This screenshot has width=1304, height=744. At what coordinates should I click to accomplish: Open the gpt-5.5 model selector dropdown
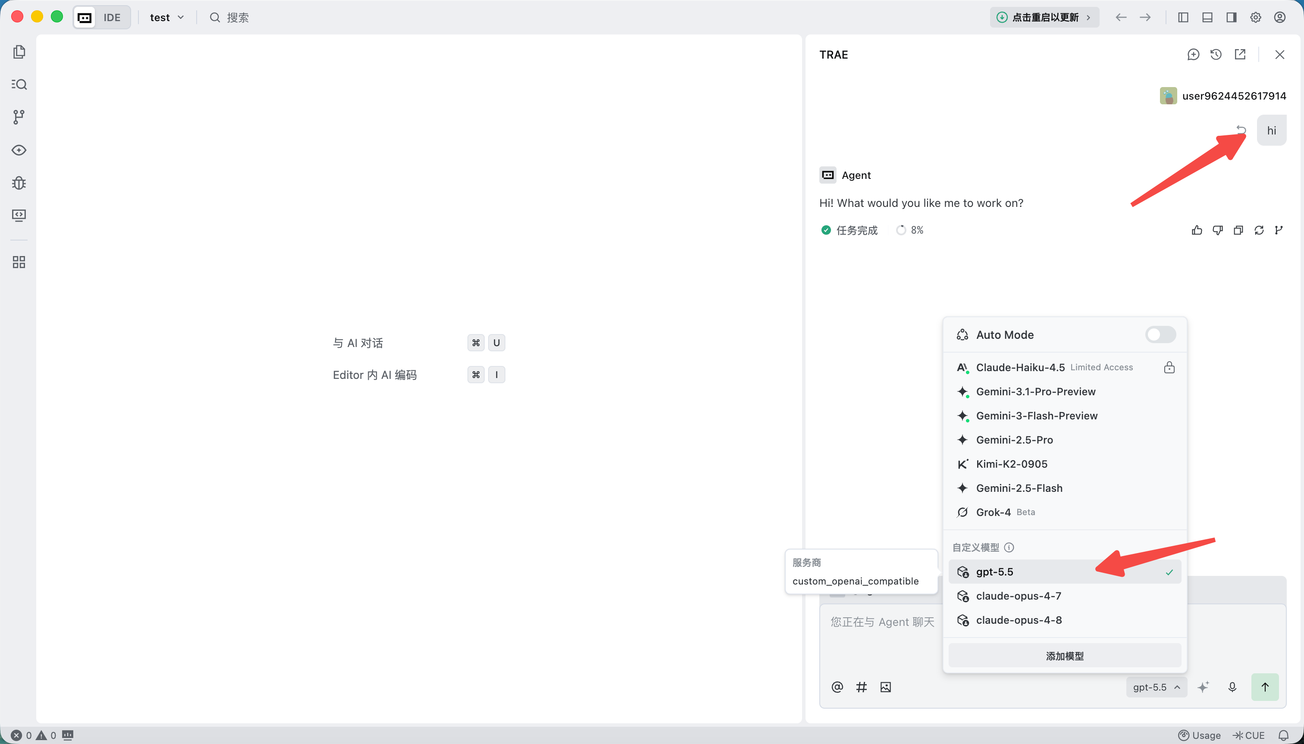pyautogui.click(x=1156, y=687)
